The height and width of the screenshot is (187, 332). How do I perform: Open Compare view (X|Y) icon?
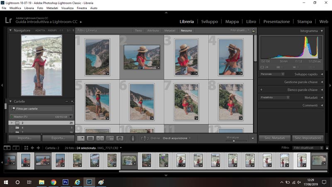[100, 138]
